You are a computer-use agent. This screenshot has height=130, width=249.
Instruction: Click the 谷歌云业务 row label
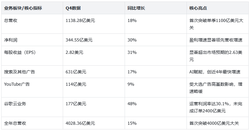(x=15, y=104)
